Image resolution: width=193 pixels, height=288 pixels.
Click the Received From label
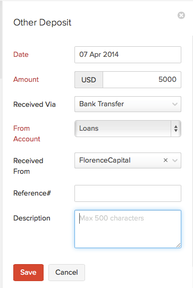pyautogui.click(x=28, y=166)
